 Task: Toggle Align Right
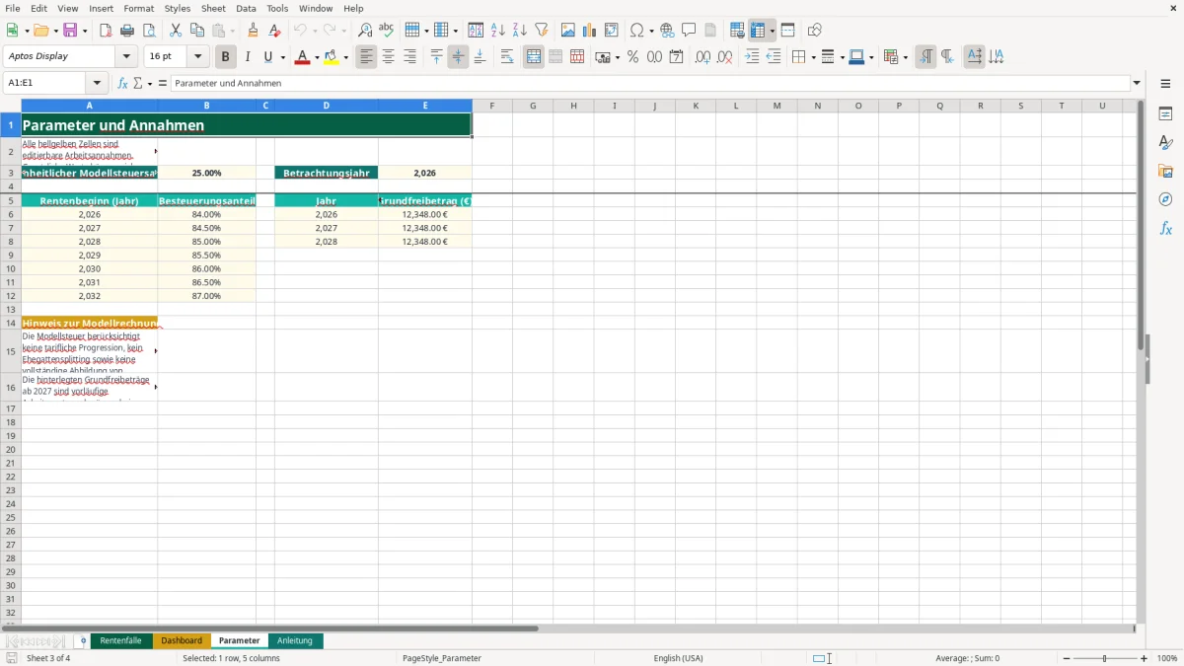click(409, 57)
